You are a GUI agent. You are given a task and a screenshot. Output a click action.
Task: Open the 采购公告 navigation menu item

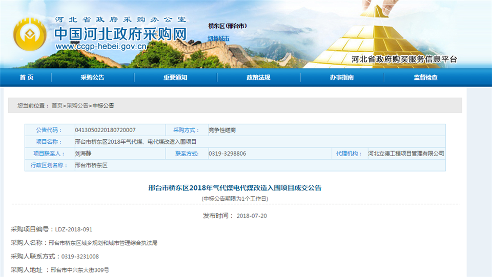point(93,77)
